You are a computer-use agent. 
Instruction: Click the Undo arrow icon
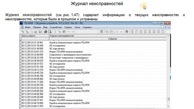point(69,32)
